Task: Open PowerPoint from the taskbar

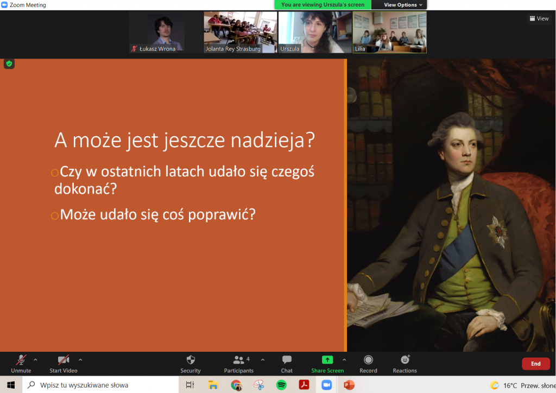Action: tap(349, 385)
